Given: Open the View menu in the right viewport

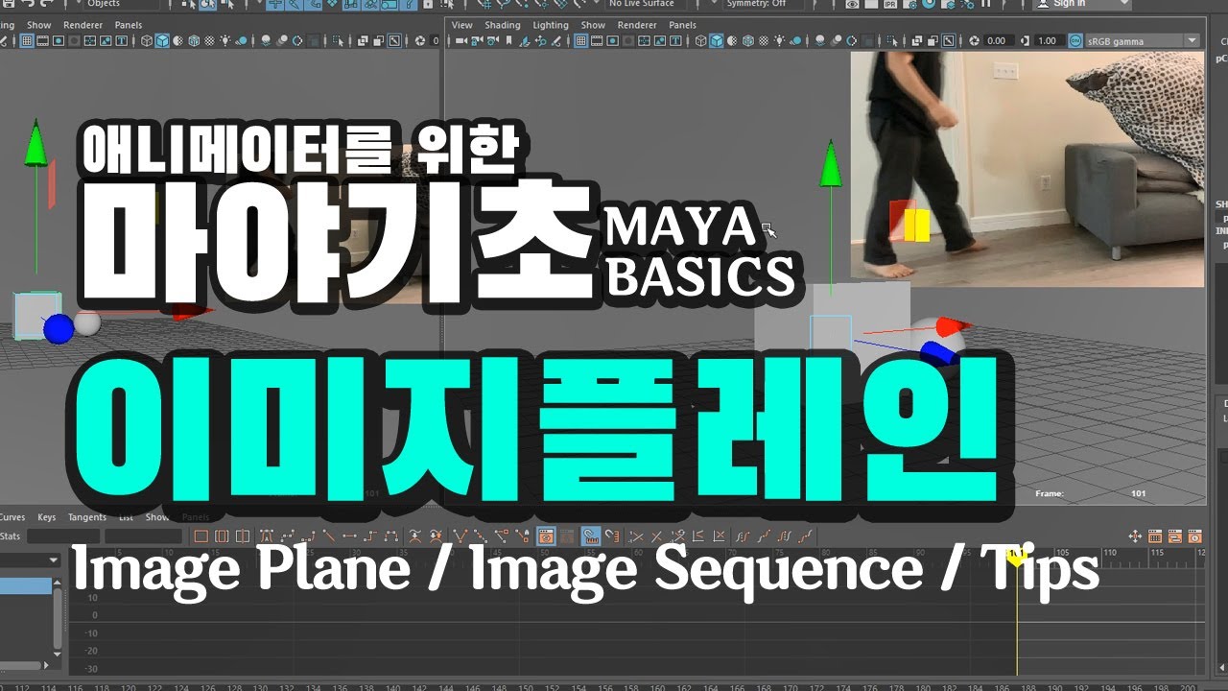Looking at the screenshot, I should pos(462,25).
